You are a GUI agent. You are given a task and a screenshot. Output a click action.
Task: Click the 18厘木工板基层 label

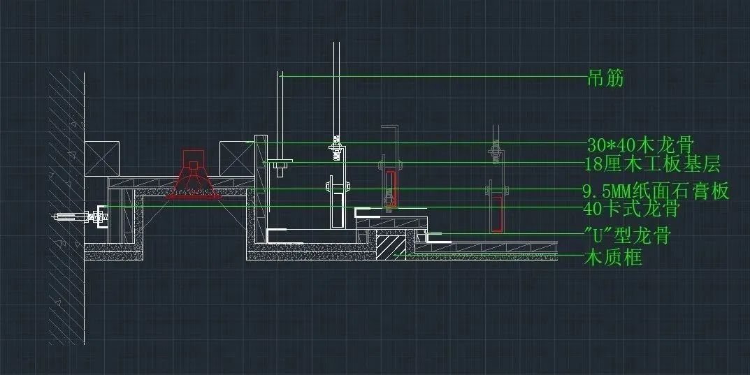[x=652, y=164]
